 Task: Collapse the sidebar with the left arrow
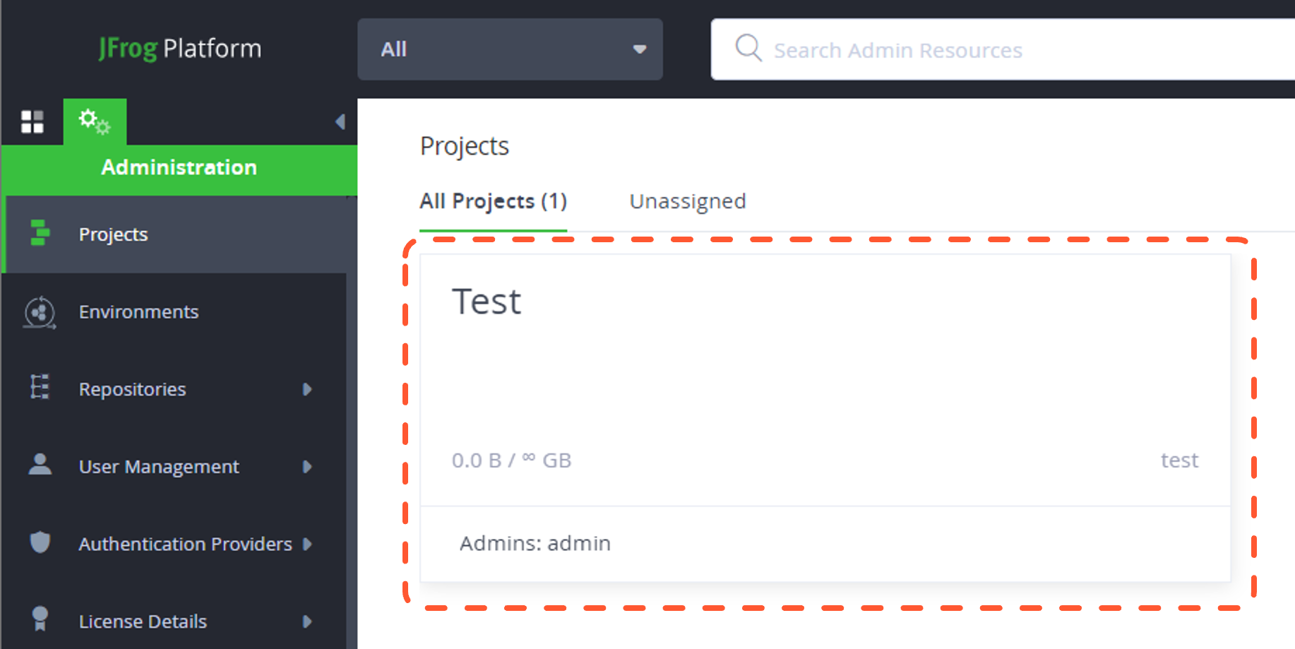[340, 121]
